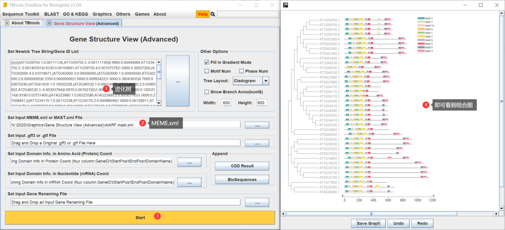Screen dimensions: 505x230
Task: Click the Gene Renaming File input field
Action: pos(125,202)
